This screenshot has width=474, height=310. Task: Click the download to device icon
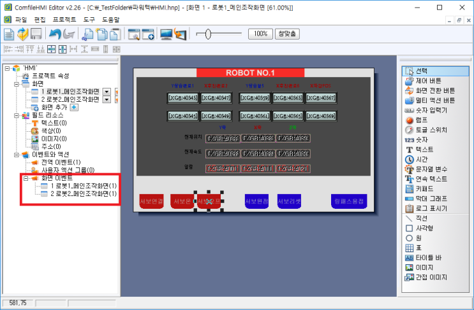pyautogui.click(x=180, y=34)
